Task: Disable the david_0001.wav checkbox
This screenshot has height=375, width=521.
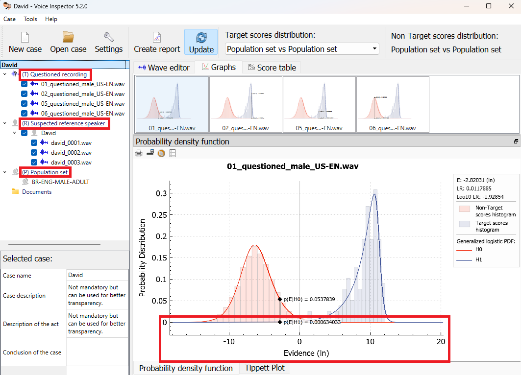Action: point(34,142)
